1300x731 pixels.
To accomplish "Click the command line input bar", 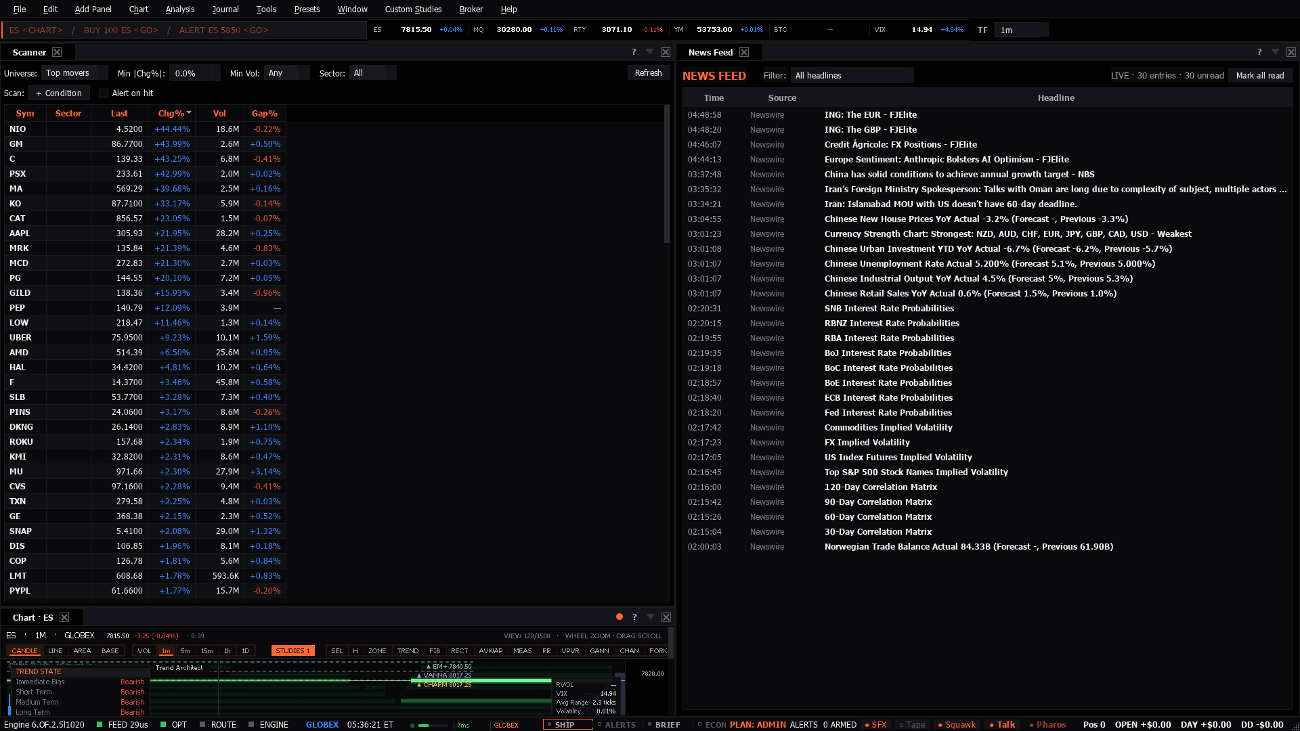I will [184, 30].
